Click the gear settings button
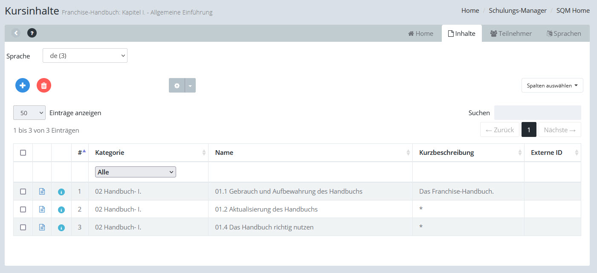Image resolution: width=597 pixels, height=273 pixels. [x=177, y=85]
